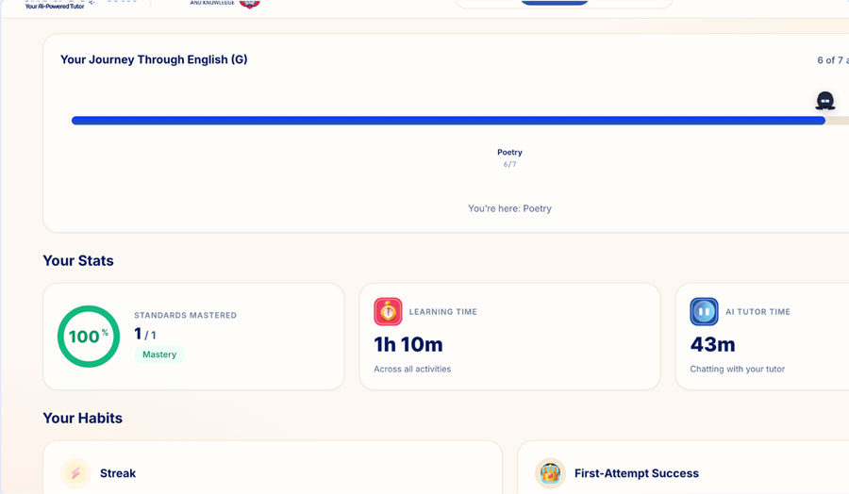The image size is (849, 494).
Task: Click the tutor mascot on the progress bar
Action: [x=824, y=101]
